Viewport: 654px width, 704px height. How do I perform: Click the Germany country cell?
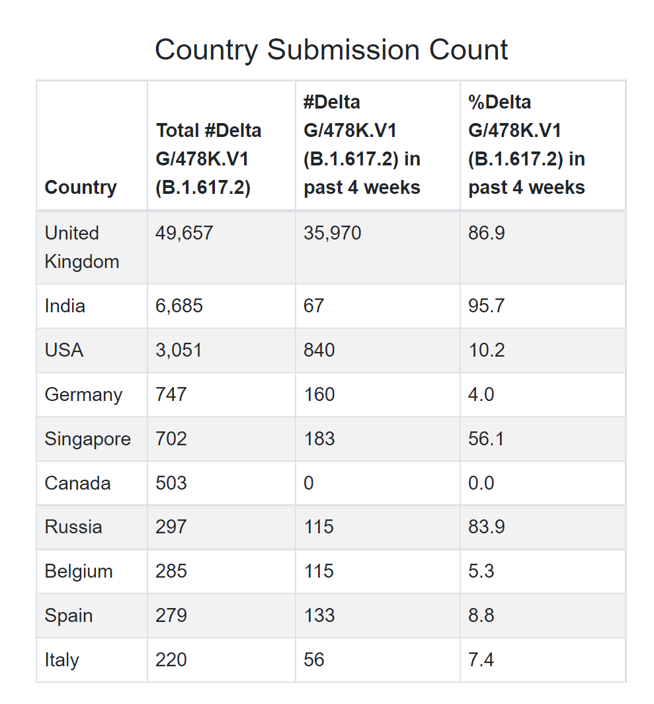83,394
